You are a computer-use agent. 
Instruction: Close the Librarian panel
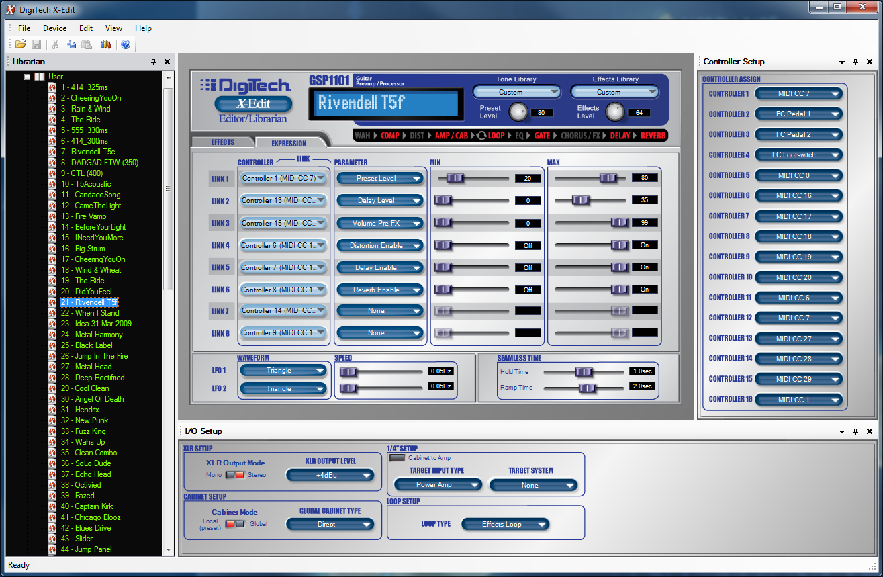[x=167, y=62]
